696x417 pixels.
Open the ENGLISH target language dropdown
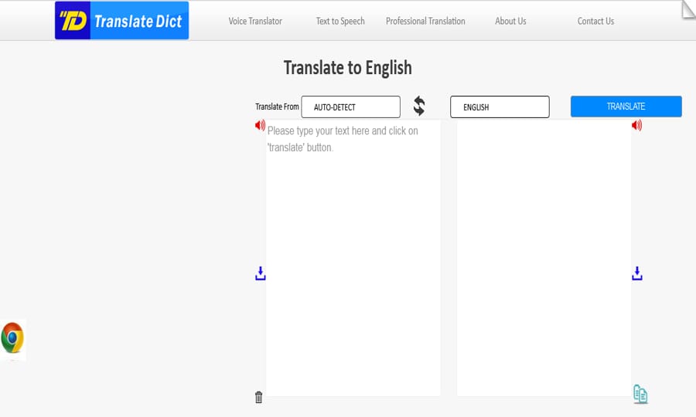(x=500, y=107)
